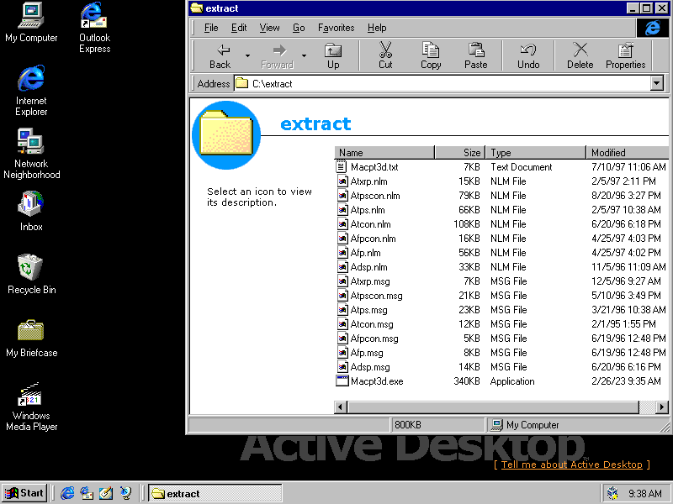Select the Macpt3d.txt text document icon
Image resolution: width=673 pixels, height=504 pixels.
click(342, 166)
